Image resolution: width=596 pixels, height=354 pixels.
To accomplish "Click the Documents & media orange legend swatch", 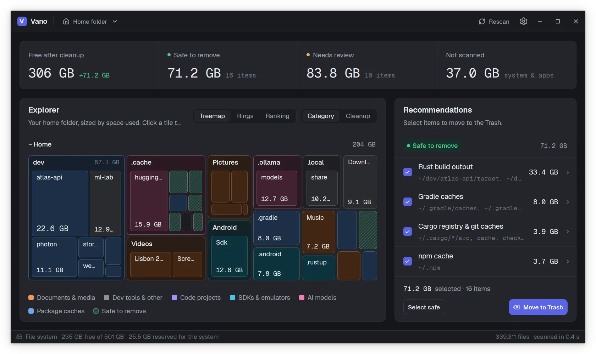I will (x=31, y=298).
